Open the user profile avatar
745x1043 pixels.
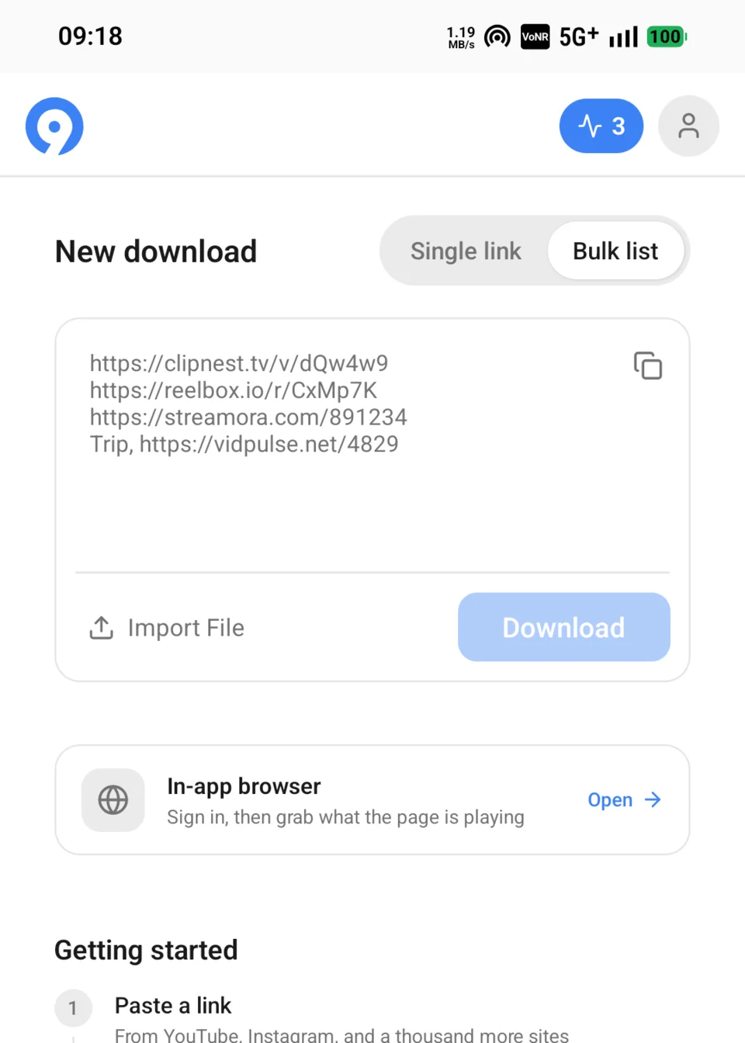(x=688, y=126)
